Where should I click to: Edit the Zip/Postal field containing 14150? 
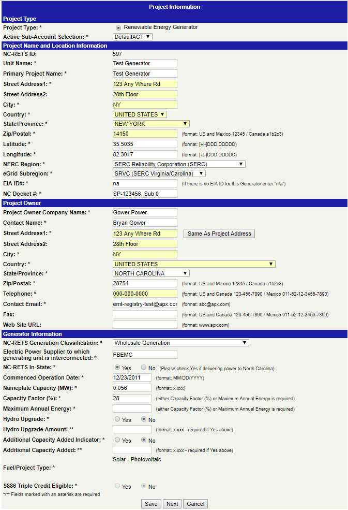click(145, 134)
